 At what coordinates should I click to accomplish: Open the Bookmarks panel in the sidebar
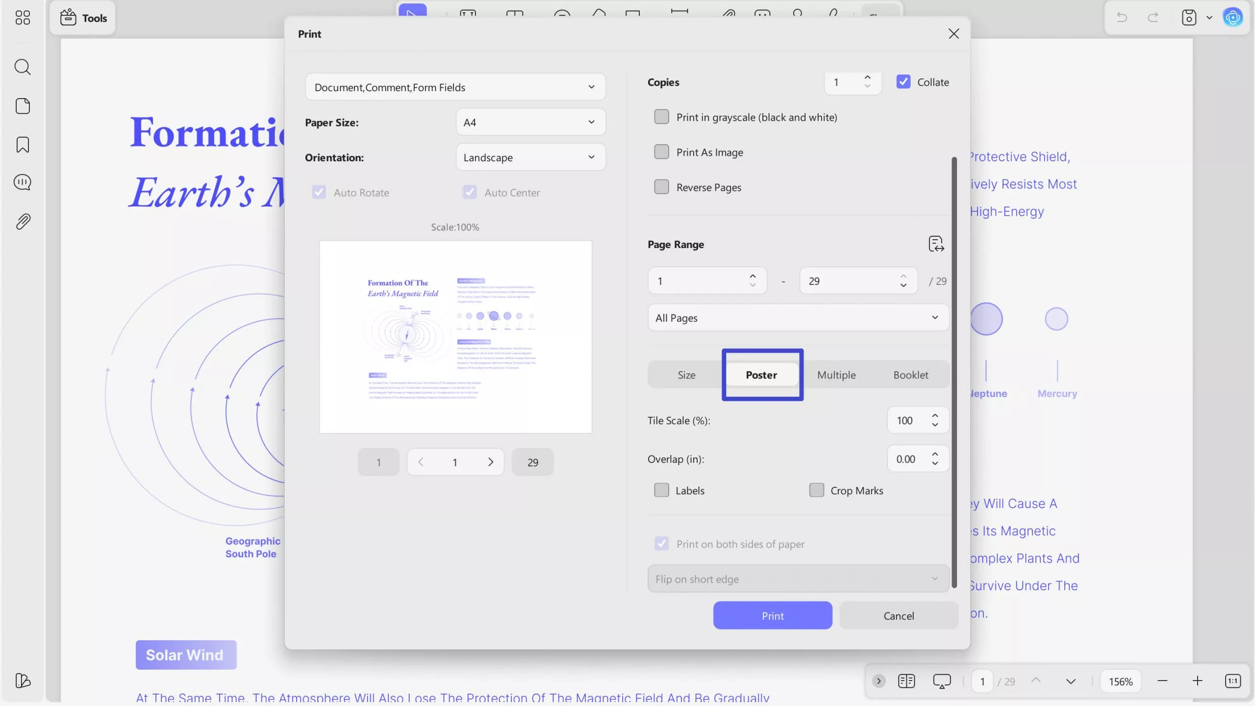(23, 144)
